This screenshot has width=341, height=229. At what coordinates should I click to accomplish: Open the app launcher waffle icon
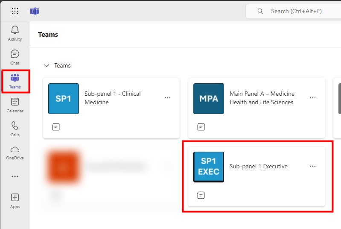point(15,11)
